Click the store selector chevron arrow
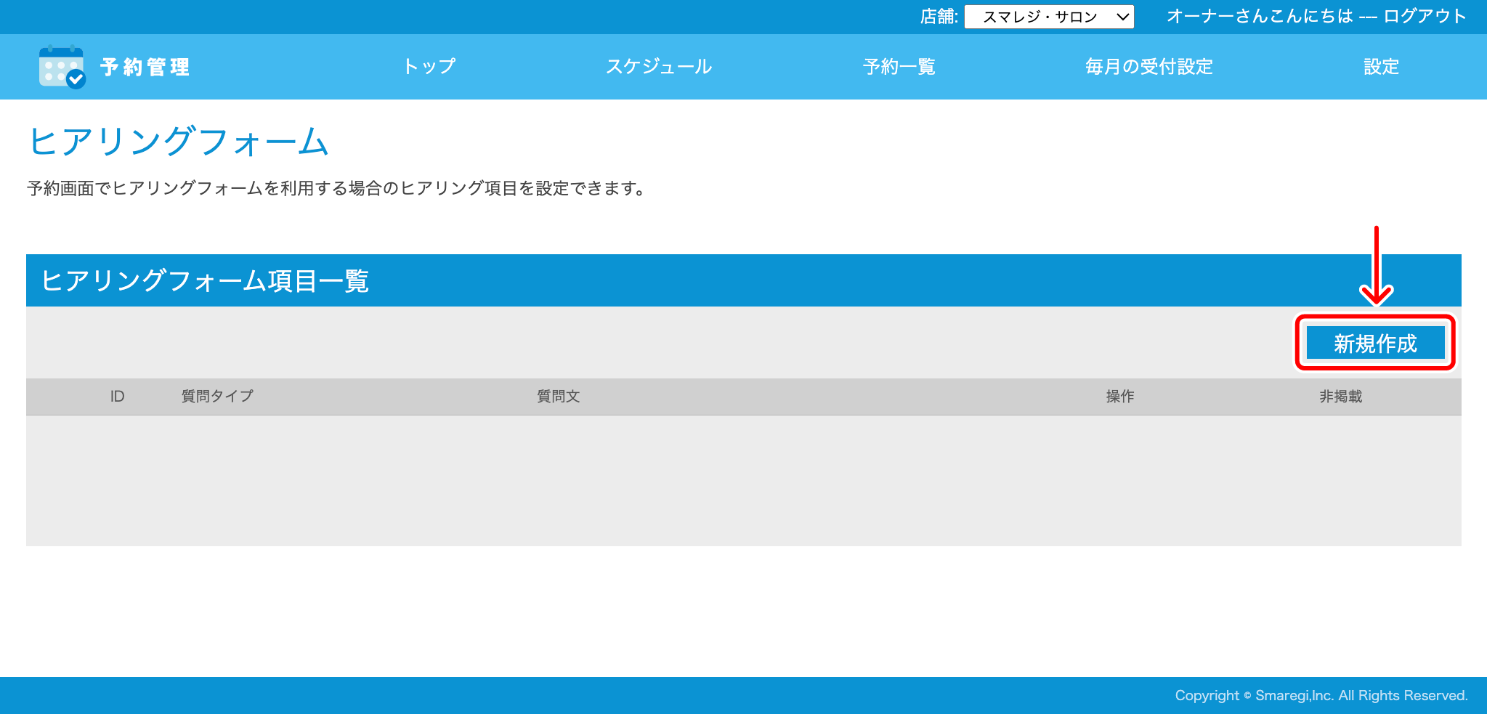This screenshot has height=714, width=1487. 1122,17
